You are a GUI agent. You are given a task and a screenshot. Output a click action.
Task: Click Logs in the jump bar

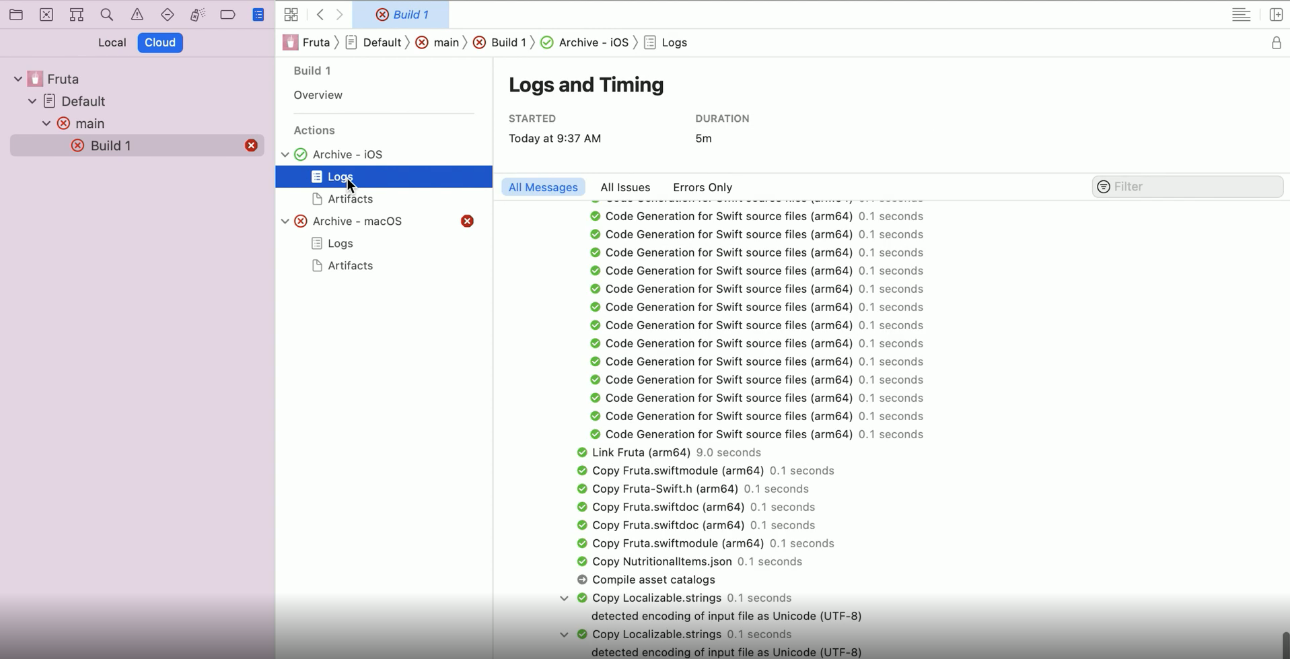(x=674, y=42)
